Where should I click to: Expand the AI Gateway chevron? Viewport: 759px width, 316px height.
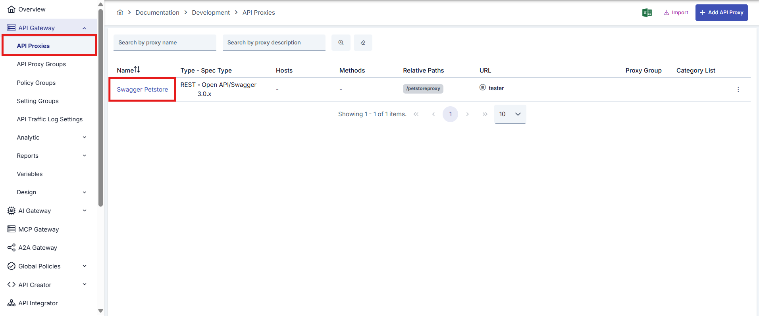[x=84, y=211]
